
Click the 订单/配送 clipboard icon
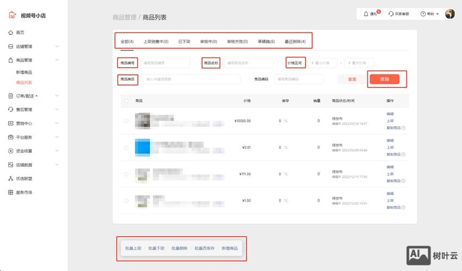pos(11,95)
